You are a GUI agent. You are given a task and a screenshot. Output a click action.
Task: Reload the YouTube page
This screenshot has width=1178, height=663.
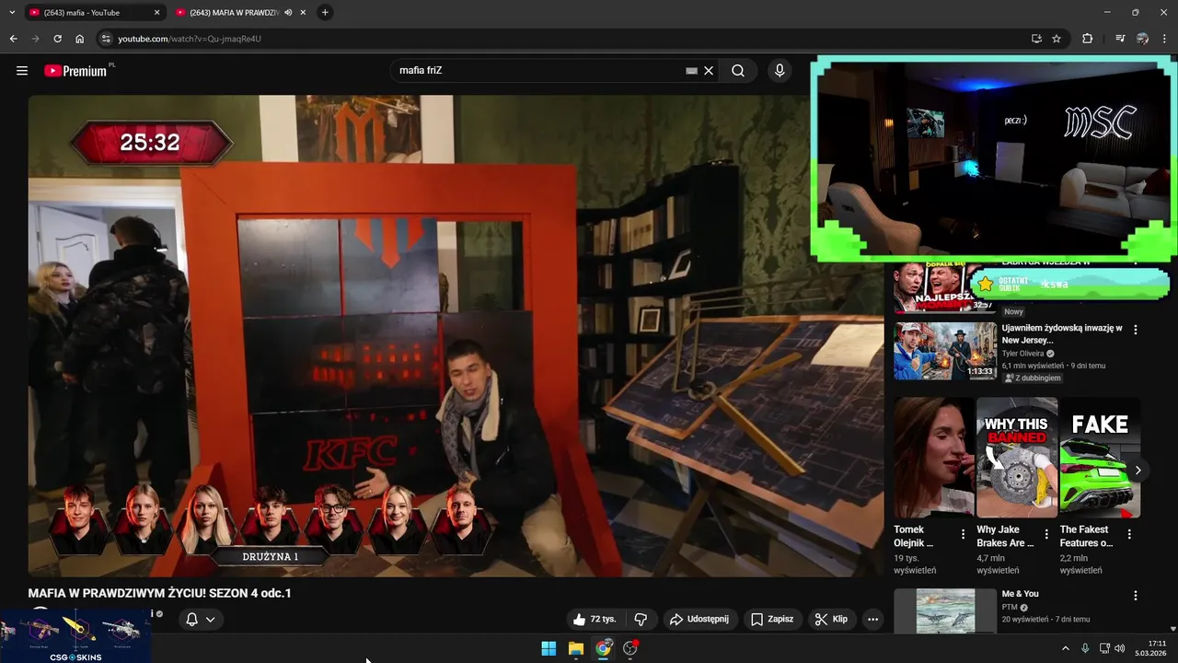pos(57,39)
